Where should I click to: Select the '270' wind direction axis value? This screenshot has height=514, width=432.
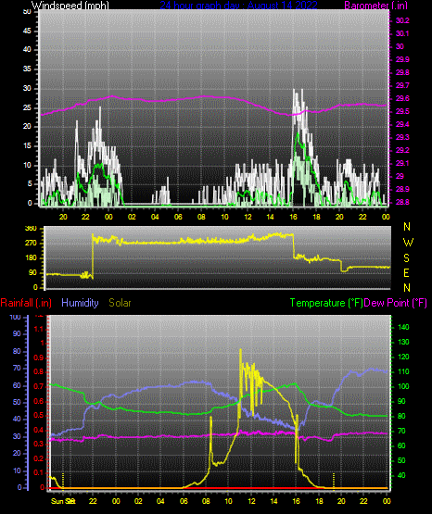point(31,244)
